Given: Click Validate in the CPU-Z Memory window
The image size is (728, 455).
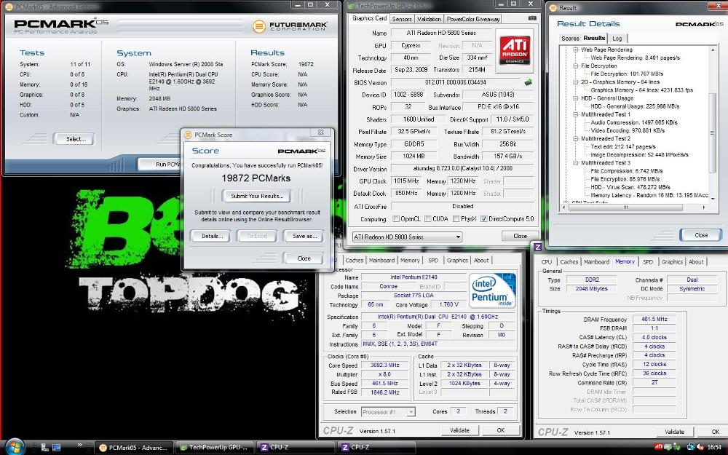Looking at the screenshot, I should pos(674,432).
